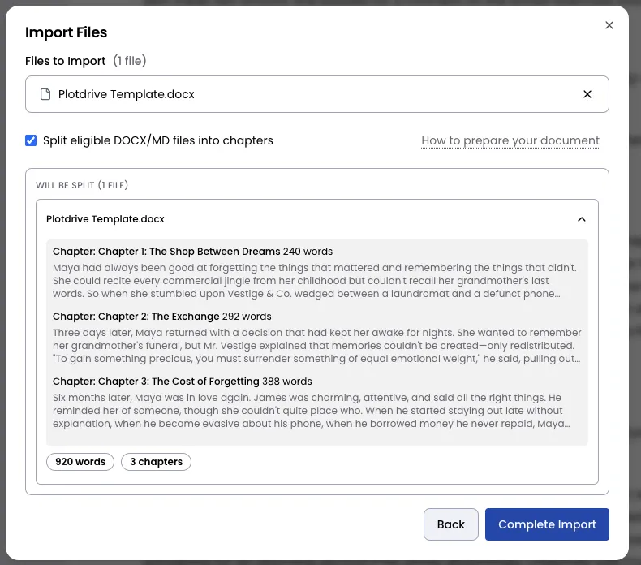Viewport: 641px width, 565px height.
Task: Uncheck Split eligible DOCX/MD files checkbox
Action: pos(31,140)
